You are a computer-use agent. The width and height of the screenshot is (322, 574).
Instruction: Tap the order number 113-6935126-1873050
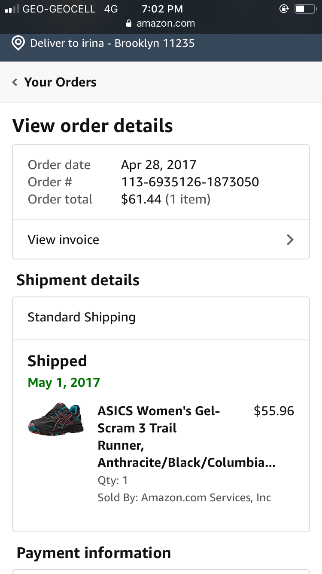pyautogui.click(x=190, y=182)
